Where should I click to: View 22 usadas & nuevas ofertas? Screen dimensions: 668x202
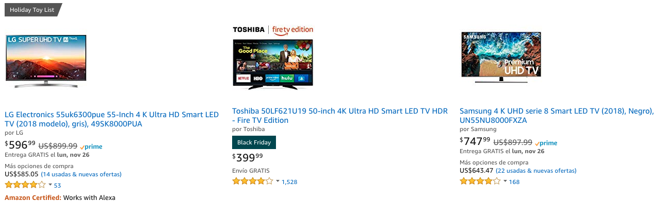click(536, 171)
